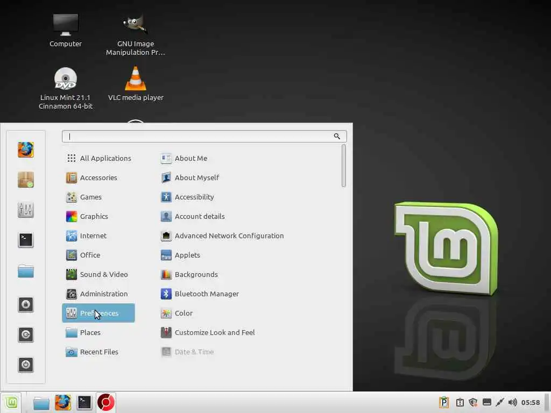Screen dimensions: 551x413
Task: Open Files folder icon in the favorites sidebar
Action: coord(26,271)
